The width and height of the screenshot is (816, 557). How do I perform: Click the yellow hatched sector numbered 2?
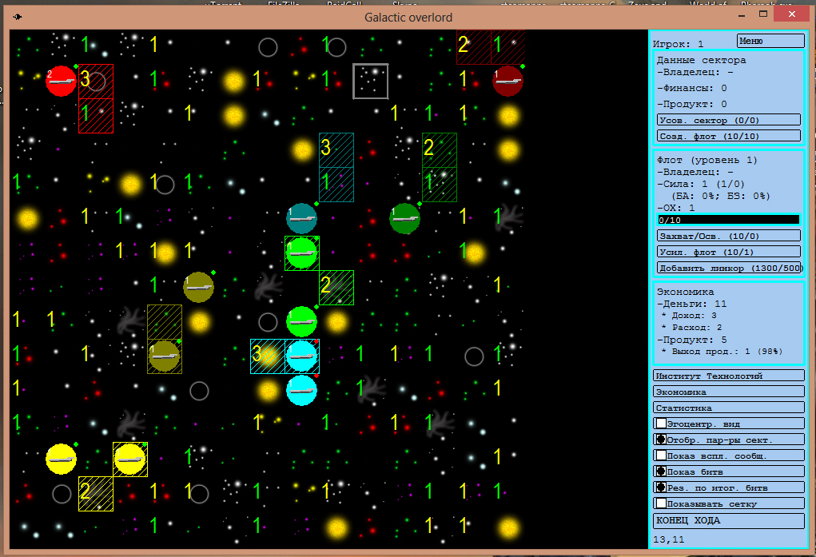coord(96,494)
